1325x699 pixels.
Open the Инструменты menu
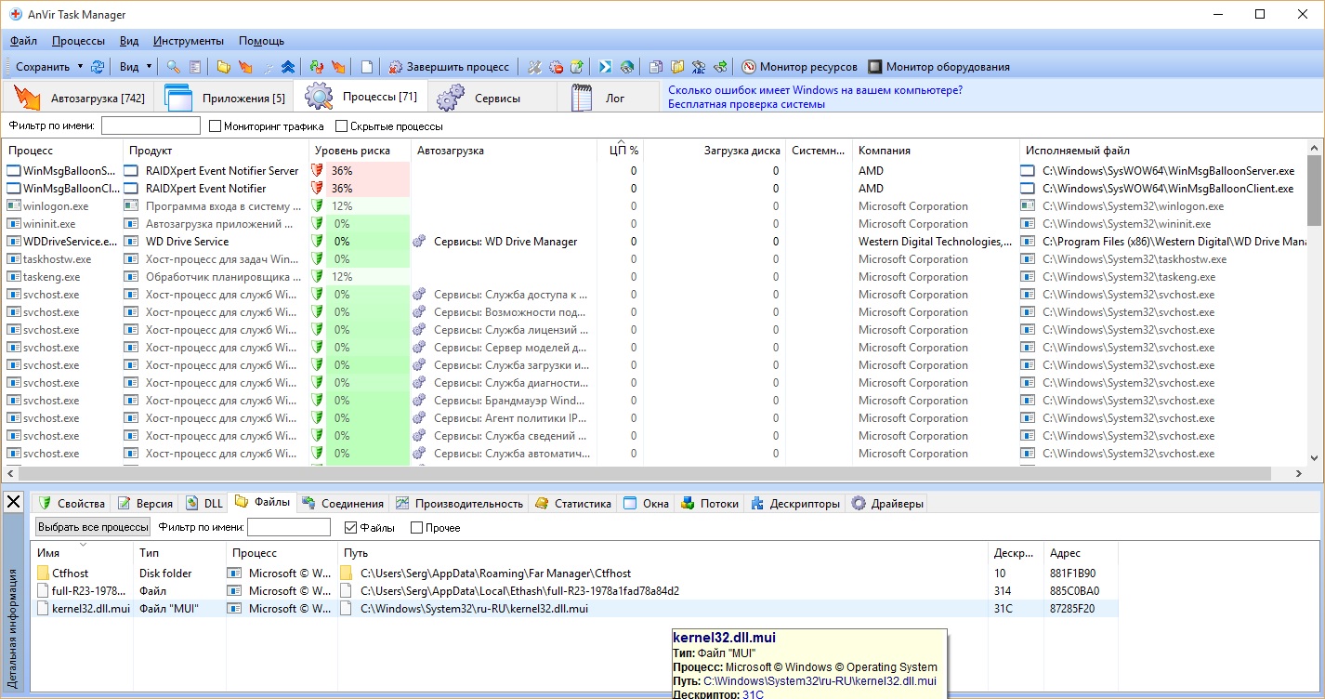(x=189, y=41)
